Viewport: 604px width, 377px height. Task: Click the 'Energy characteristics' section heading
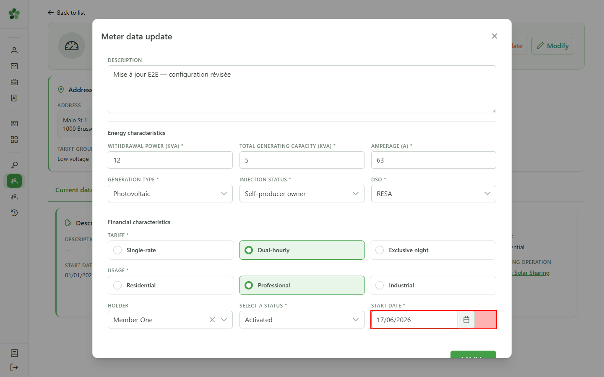136,133
